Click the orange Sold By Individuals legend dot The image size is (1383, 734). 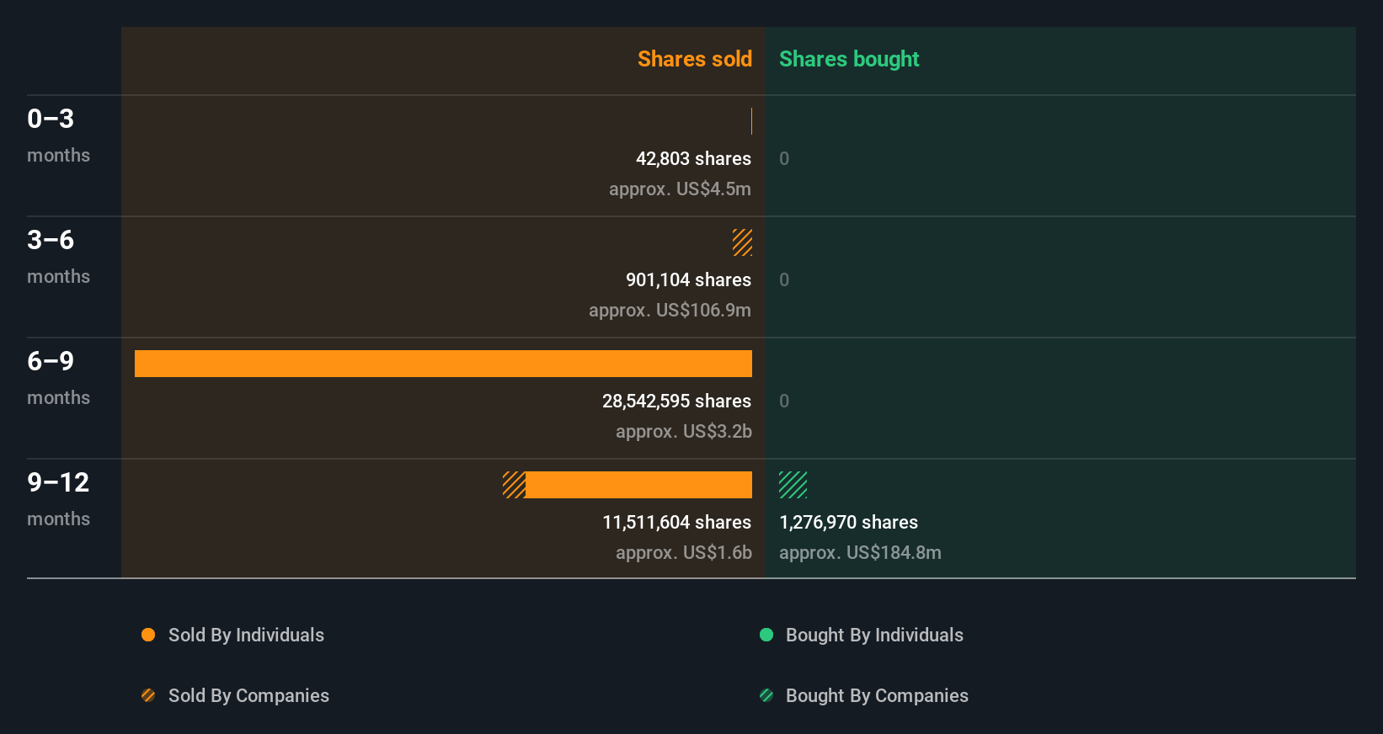(148, 635)
